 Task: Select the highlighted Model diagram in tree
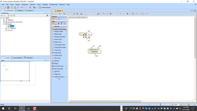[x=12, y=26]
